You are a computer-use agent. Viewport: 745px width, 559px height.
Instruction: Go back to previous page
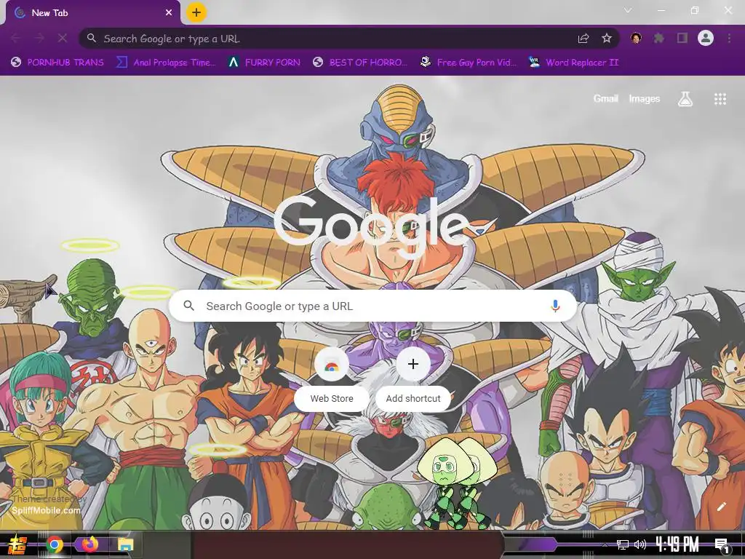pos(16,38)
